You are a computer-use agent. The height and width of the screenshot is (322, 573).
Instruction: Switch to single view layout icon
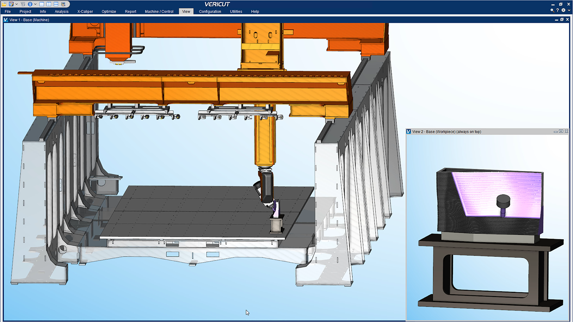(x=42, y=4)
